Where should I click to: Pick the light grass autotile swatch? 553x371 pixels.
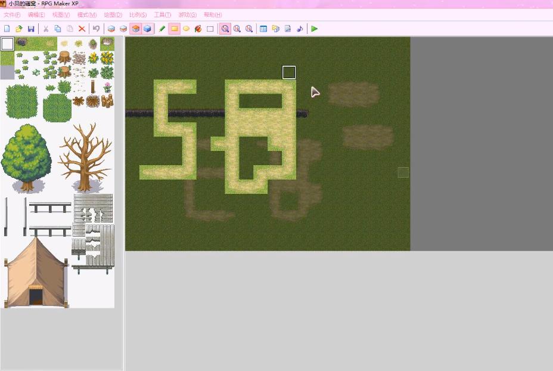(x=7, y=58)
